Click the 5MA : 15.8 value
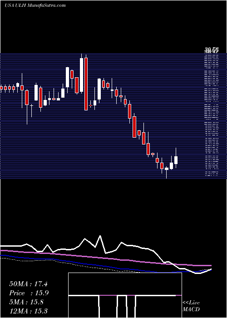 pyautogui.click(x=26, y=302)
